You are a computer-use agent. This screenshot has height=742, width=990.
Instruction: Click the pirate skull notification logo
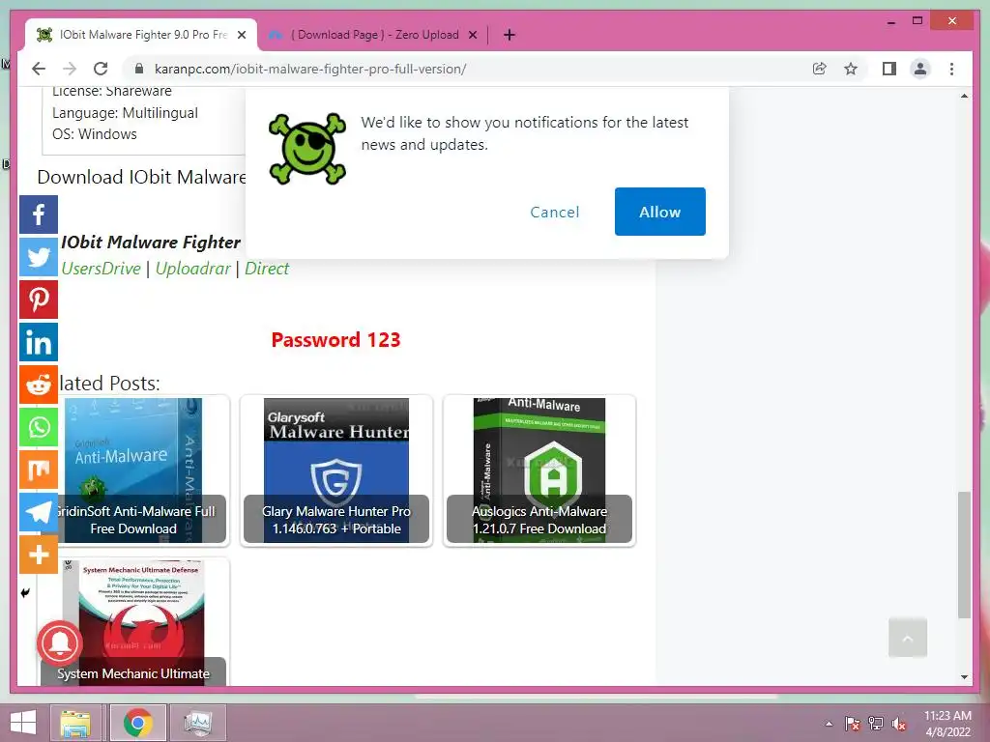coord(306,149)
